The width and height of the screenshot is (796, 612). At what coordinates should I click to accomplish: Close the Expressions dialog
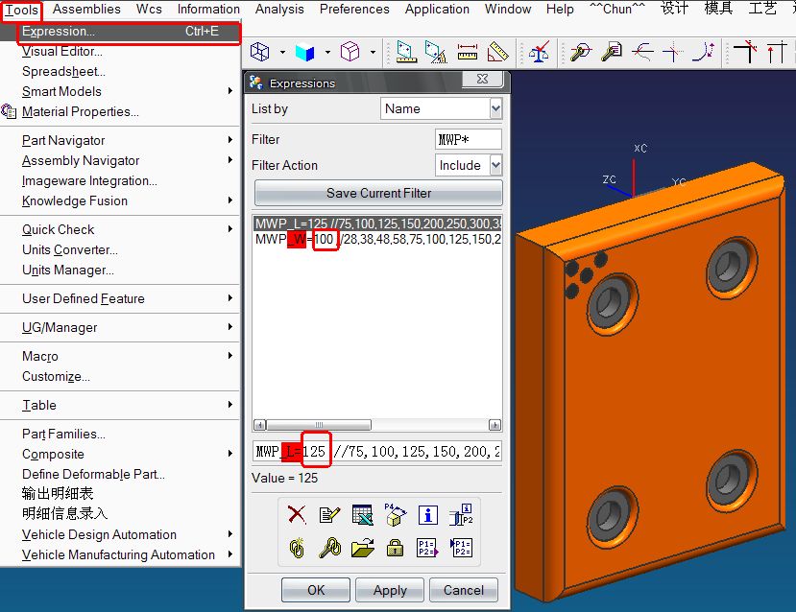482,79
